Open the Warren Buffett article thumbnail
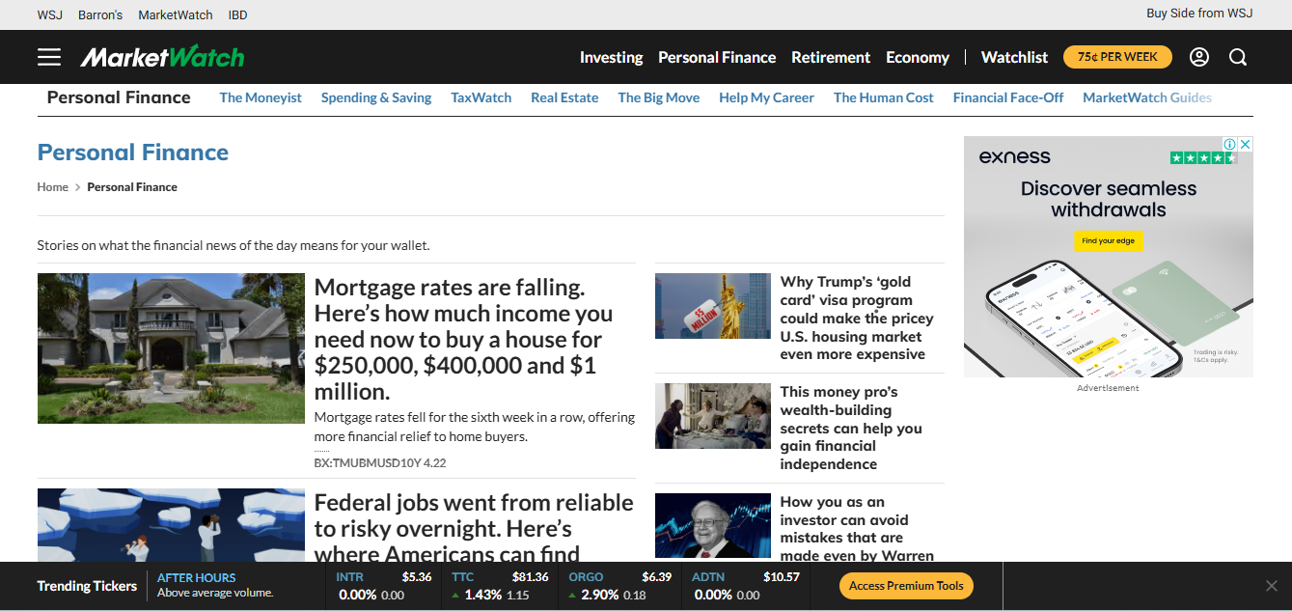 coord(713,527)
